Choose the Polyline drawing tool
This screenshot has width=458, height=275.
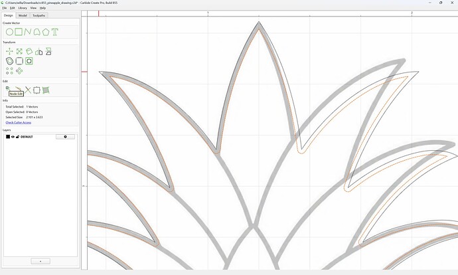coord(27,32)
